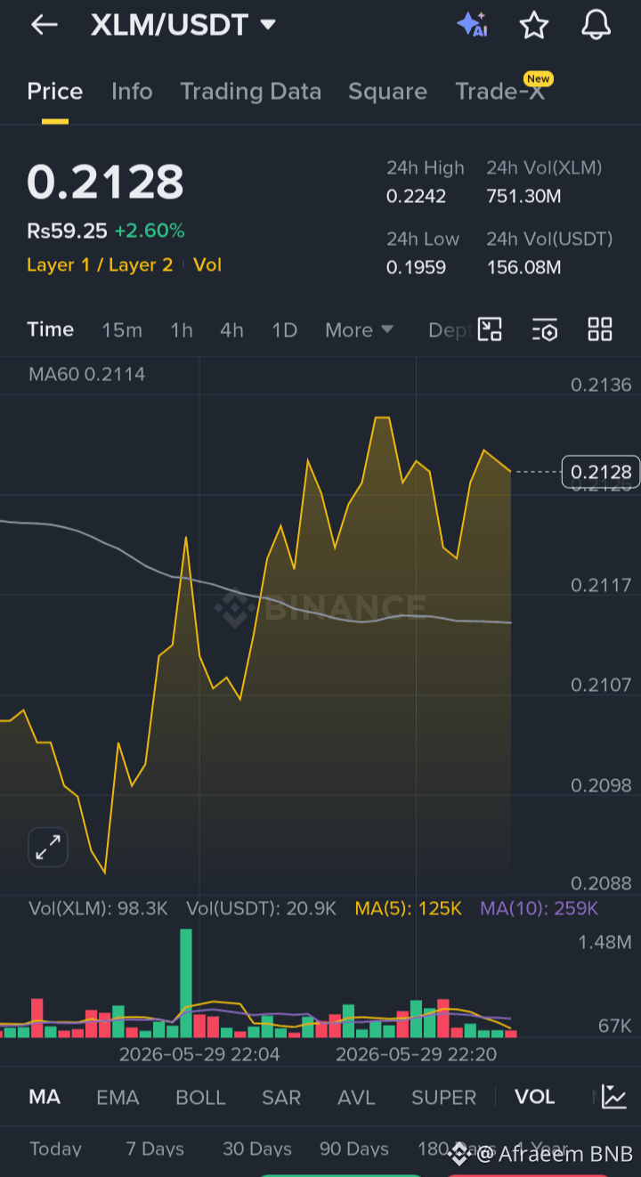This screenshot has height=1177, width=641.
Task: Tap the 2026-05-29 22:04 time label
Action: coord(199,1054)
